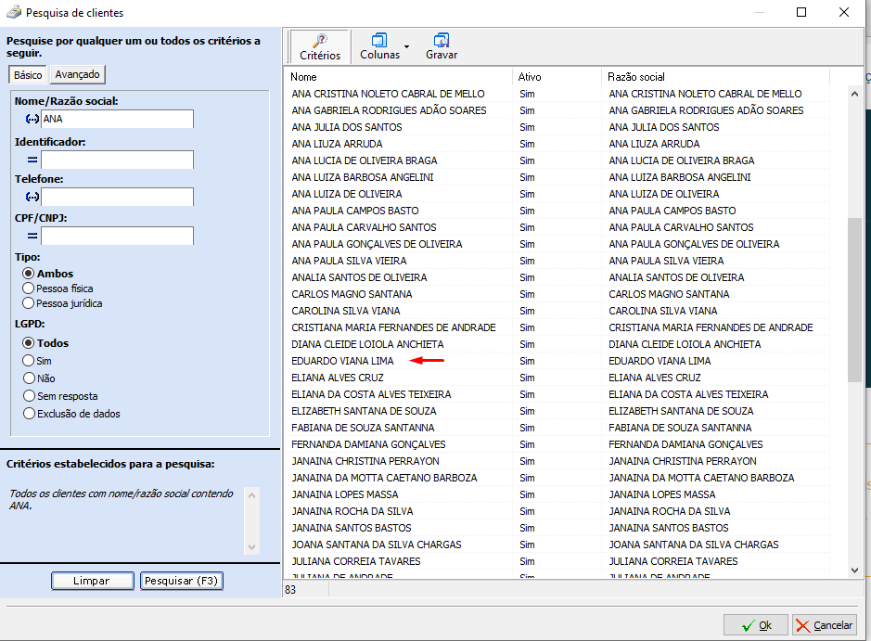Select the Sem resposta radio option
The height and width of the screenshot is (641, 871).
pyautogui.click(x=29, y=396)
